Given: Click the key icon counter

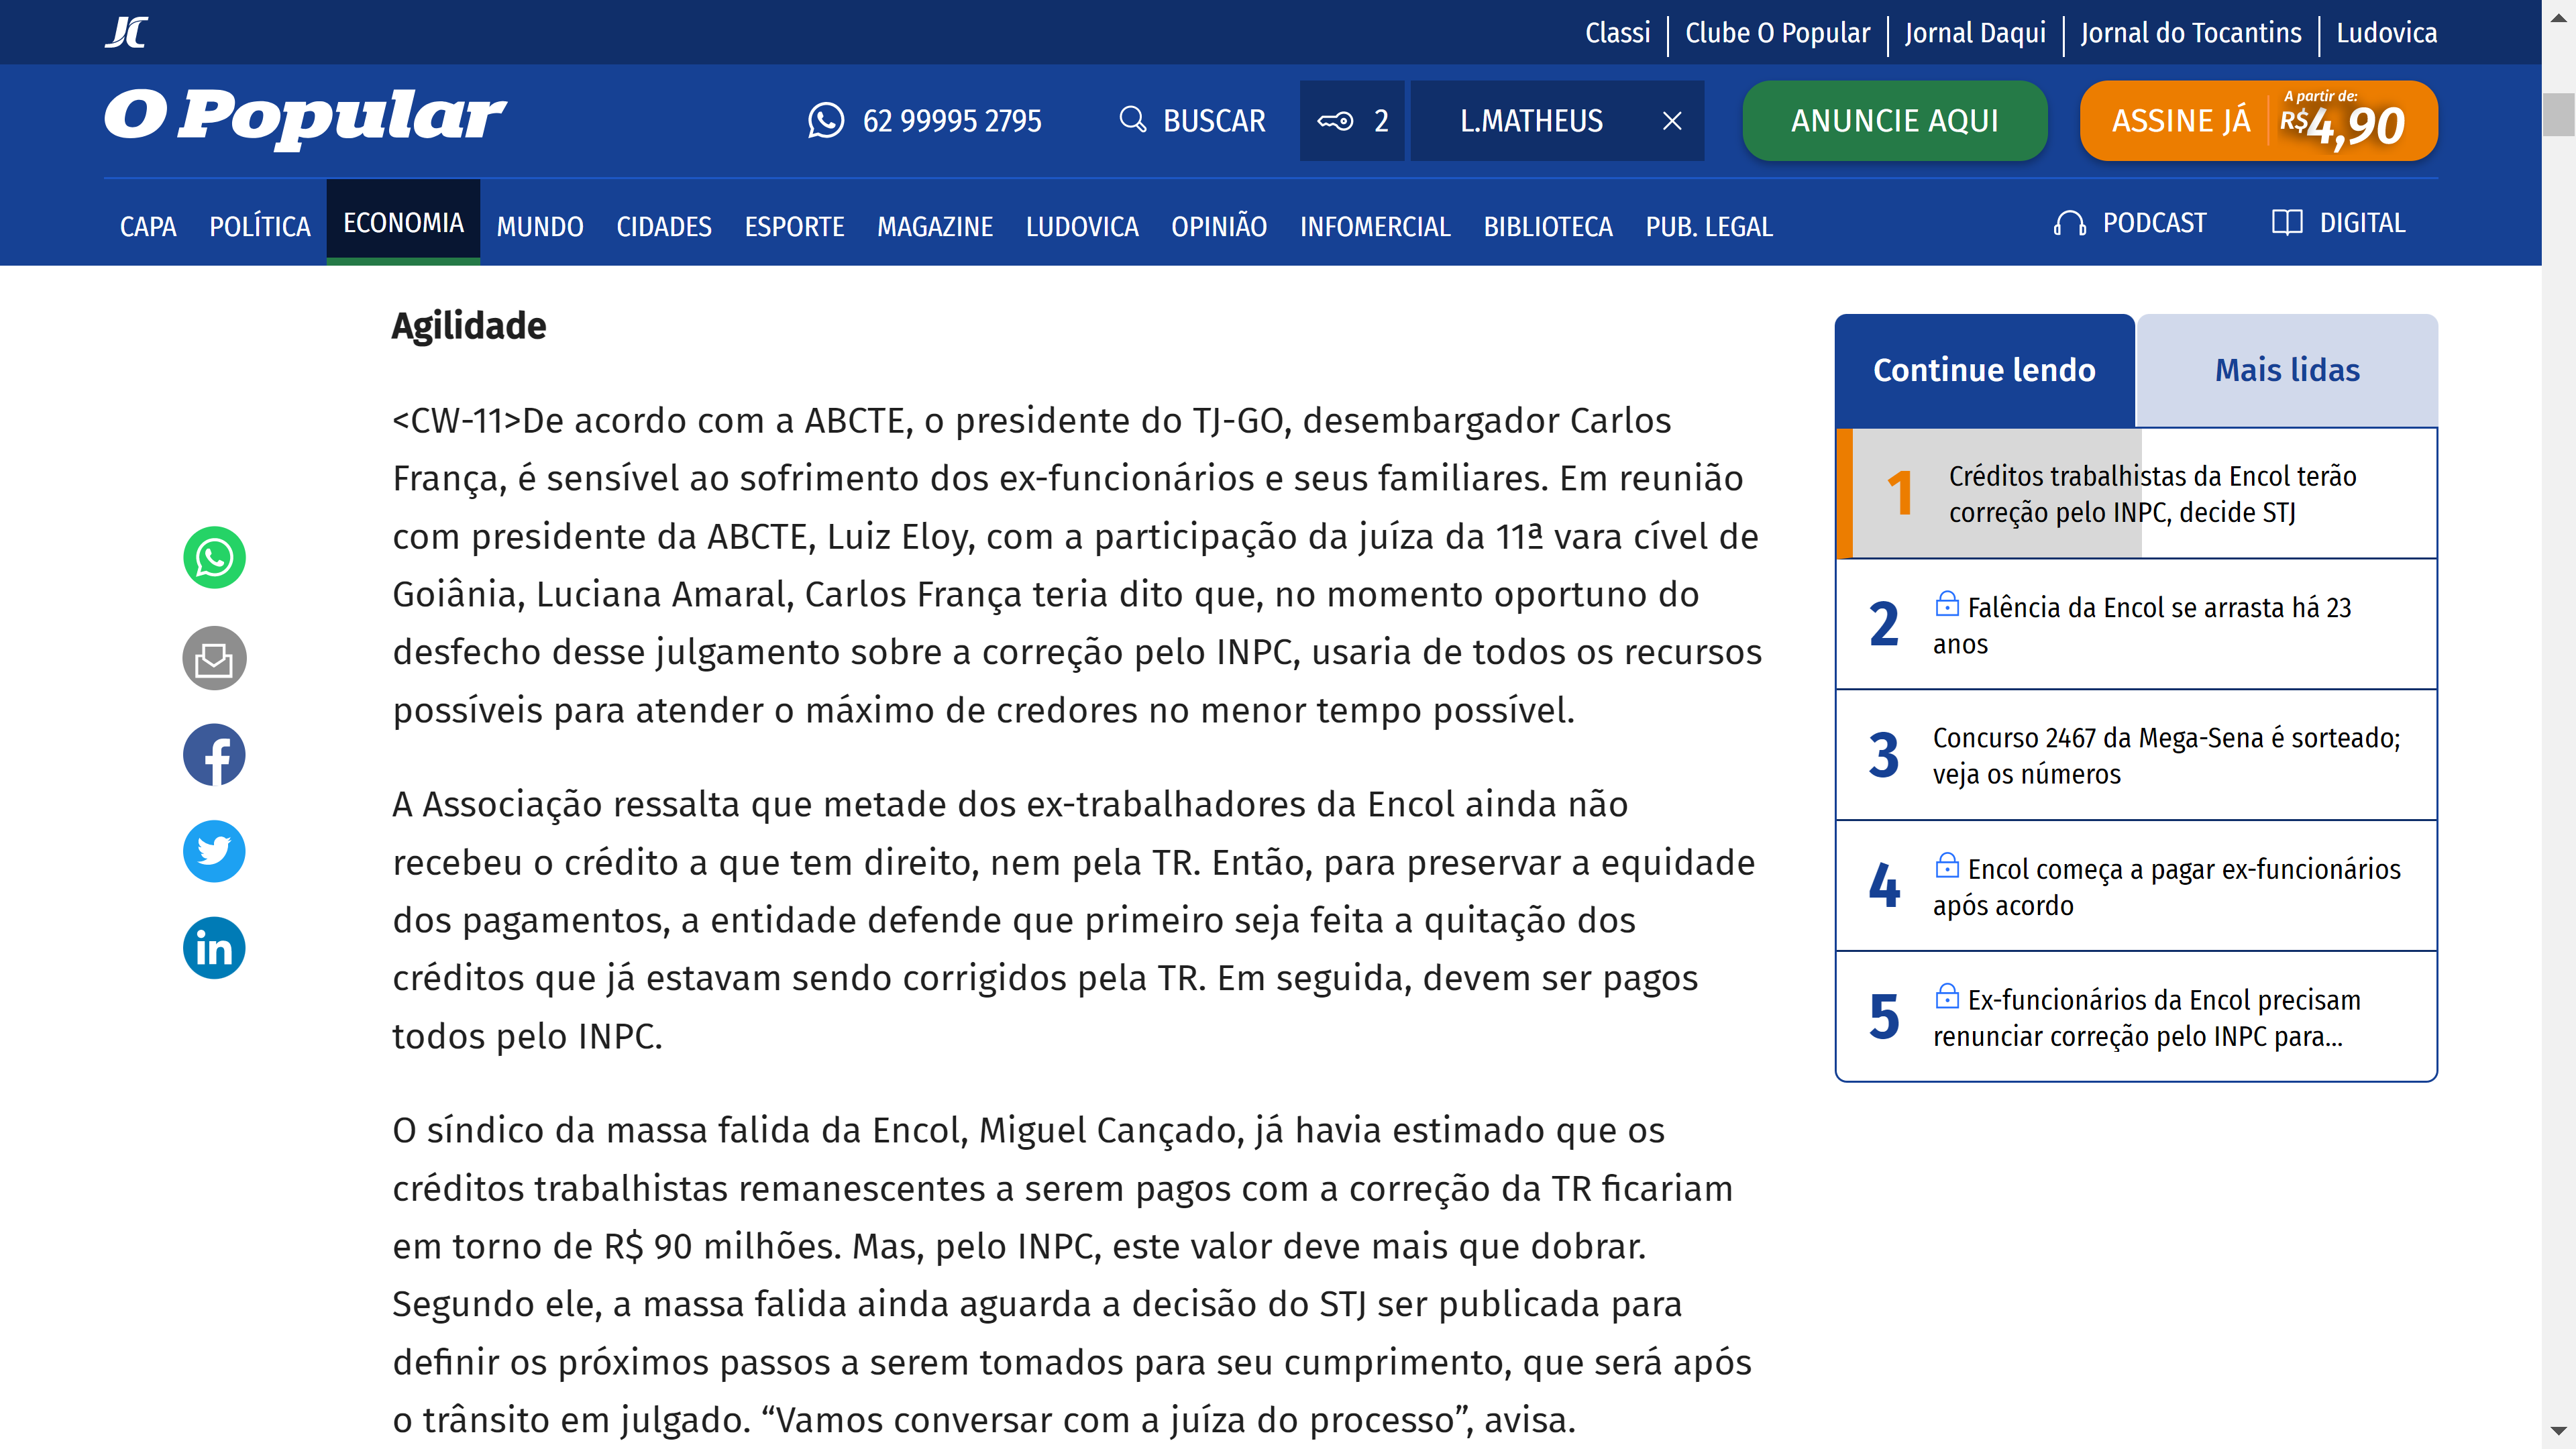Looking at the screenshot, I should pos(1352,121).
